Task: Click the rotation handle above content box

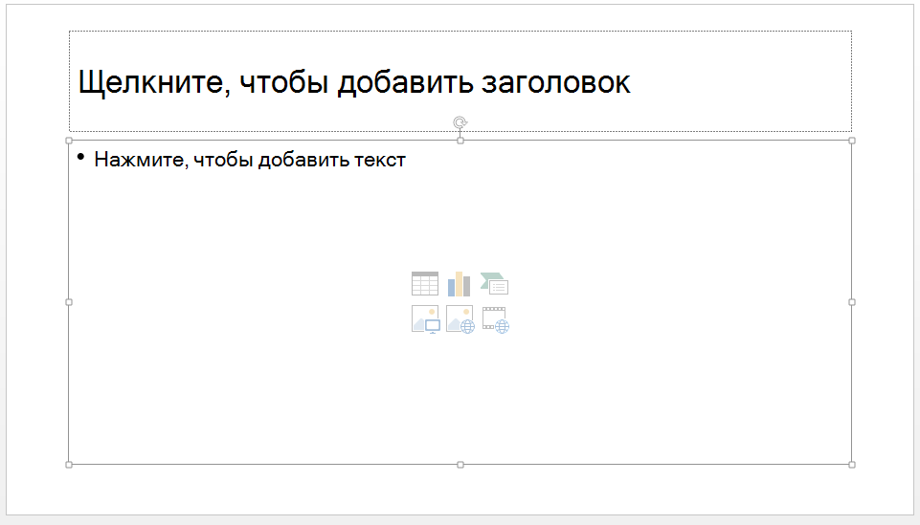Action: (x=460, y=122)
